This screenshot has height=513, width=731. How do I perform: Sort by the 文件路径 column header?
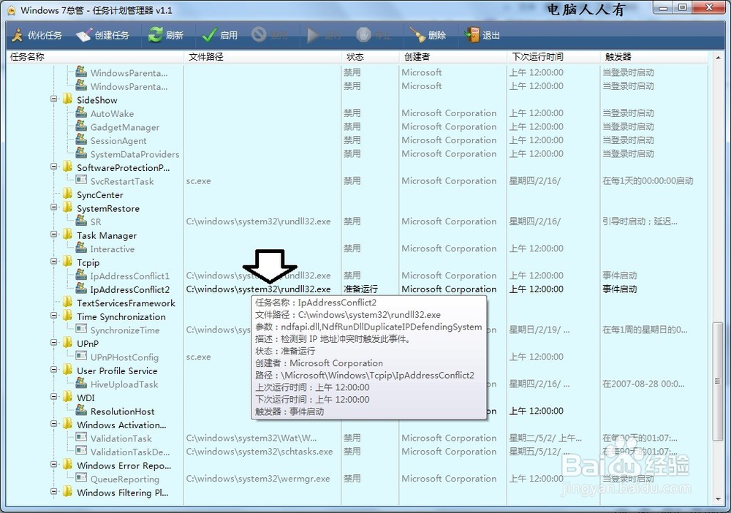[x=262, y=57]
